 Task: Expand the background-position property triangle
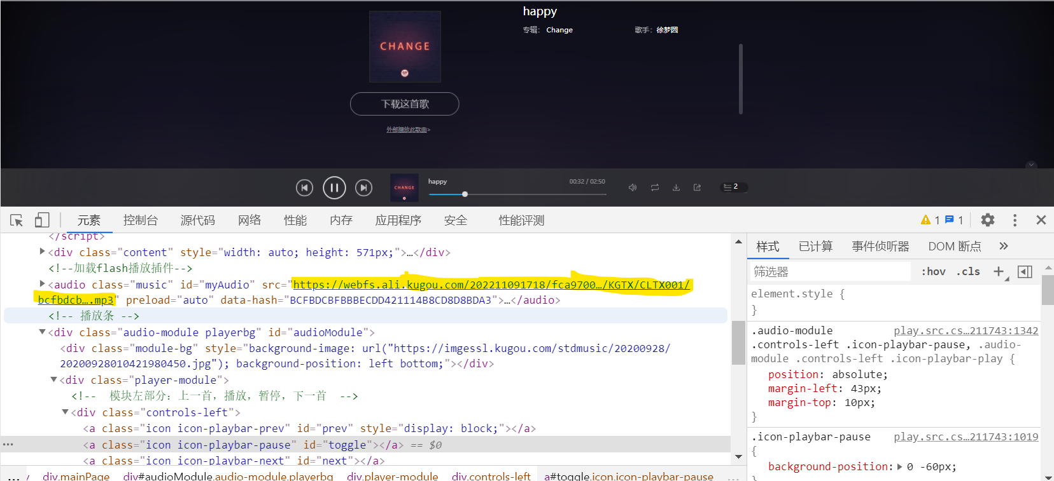pos(899,466)
